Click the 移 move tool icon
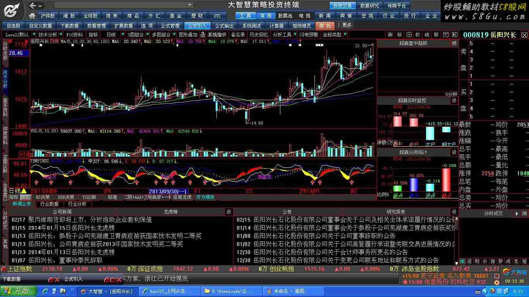Screen dimensions: 529x297 click(x=436, y=35)
